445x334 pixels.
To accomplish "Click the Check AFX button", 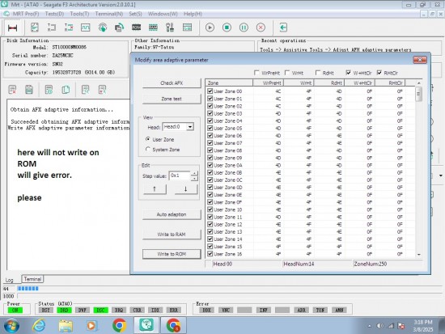I will click(172, 82).
